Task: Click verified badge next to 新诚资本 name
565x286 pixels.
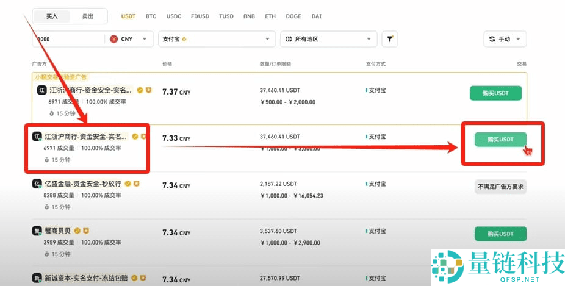Action: tap(134, 278)
